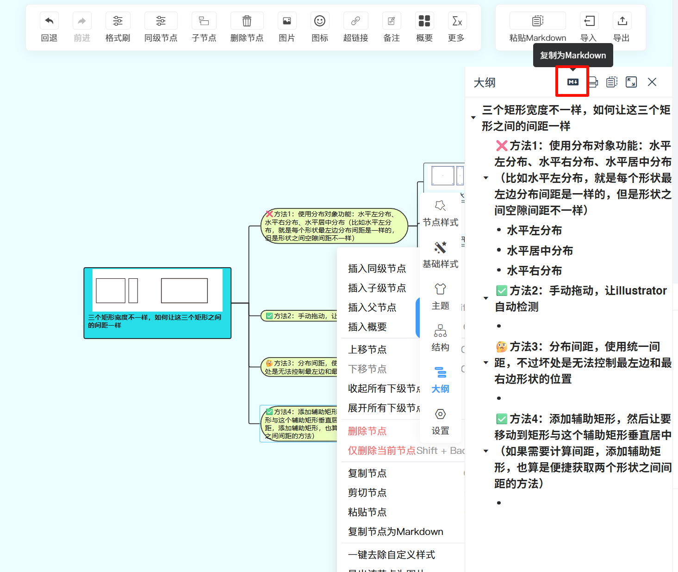Click the 删除节点 trash icon
Viewport: 678px width, 572px height.
tap(247, 21)
